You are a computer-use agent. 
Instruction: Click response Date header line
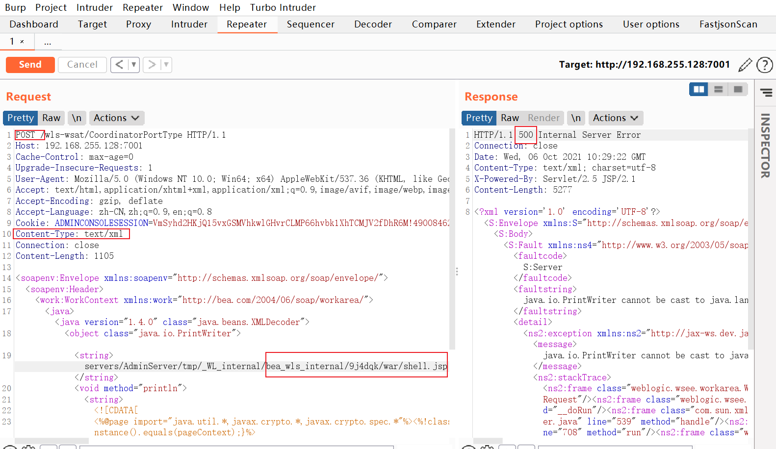click(560, 157)
